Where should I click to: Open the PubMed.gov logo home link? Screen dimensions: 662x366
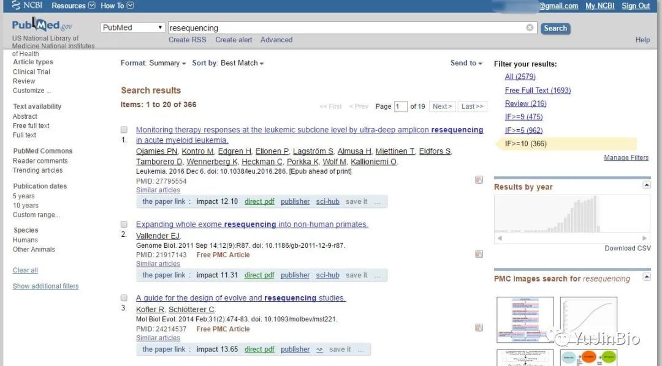42,25
